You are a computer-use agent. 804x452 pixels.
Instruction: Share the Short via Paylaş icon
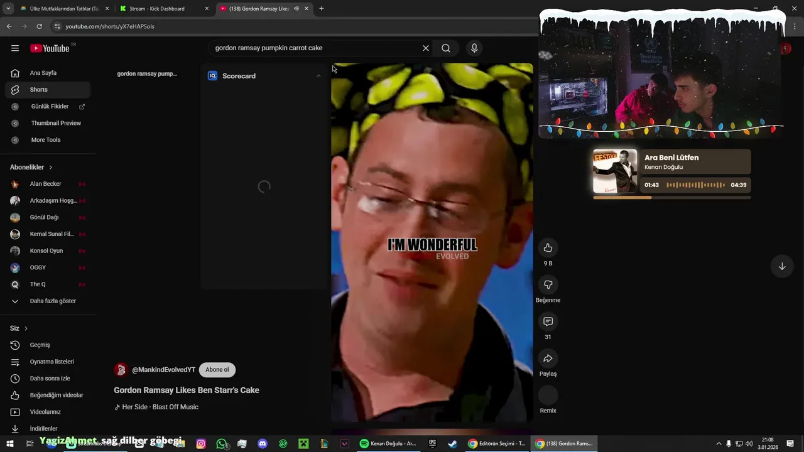(x=548, y=358)
